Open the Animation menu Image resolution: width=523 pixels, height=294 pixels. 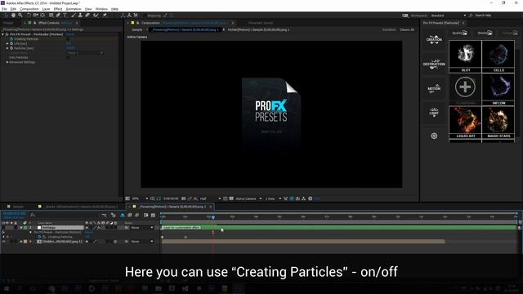[74, 9]
